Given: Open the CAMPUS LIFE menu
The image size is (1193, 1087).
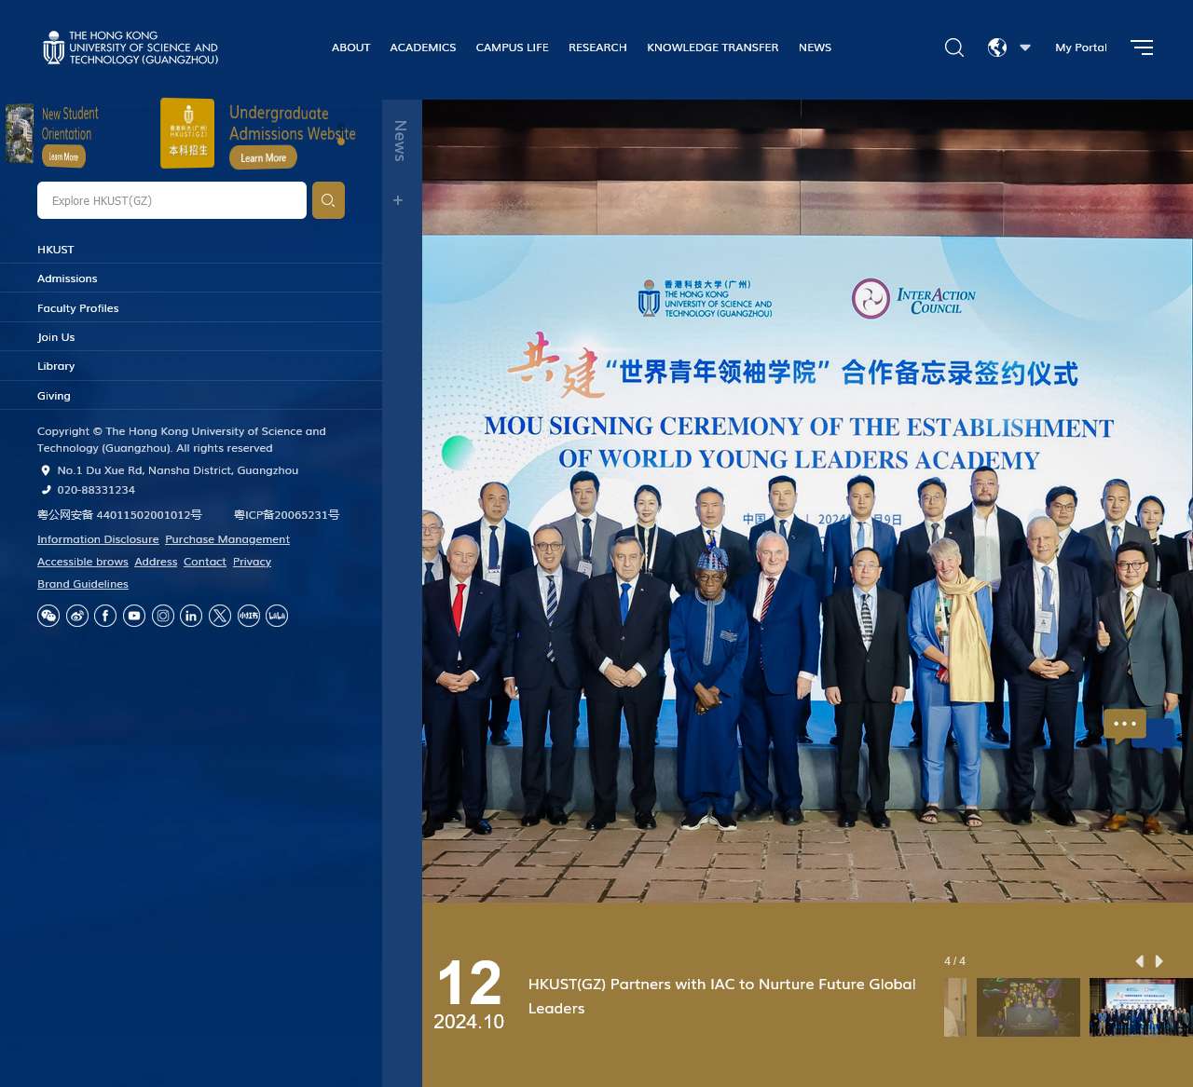Looking at the screenshot, I should (513, 48).
